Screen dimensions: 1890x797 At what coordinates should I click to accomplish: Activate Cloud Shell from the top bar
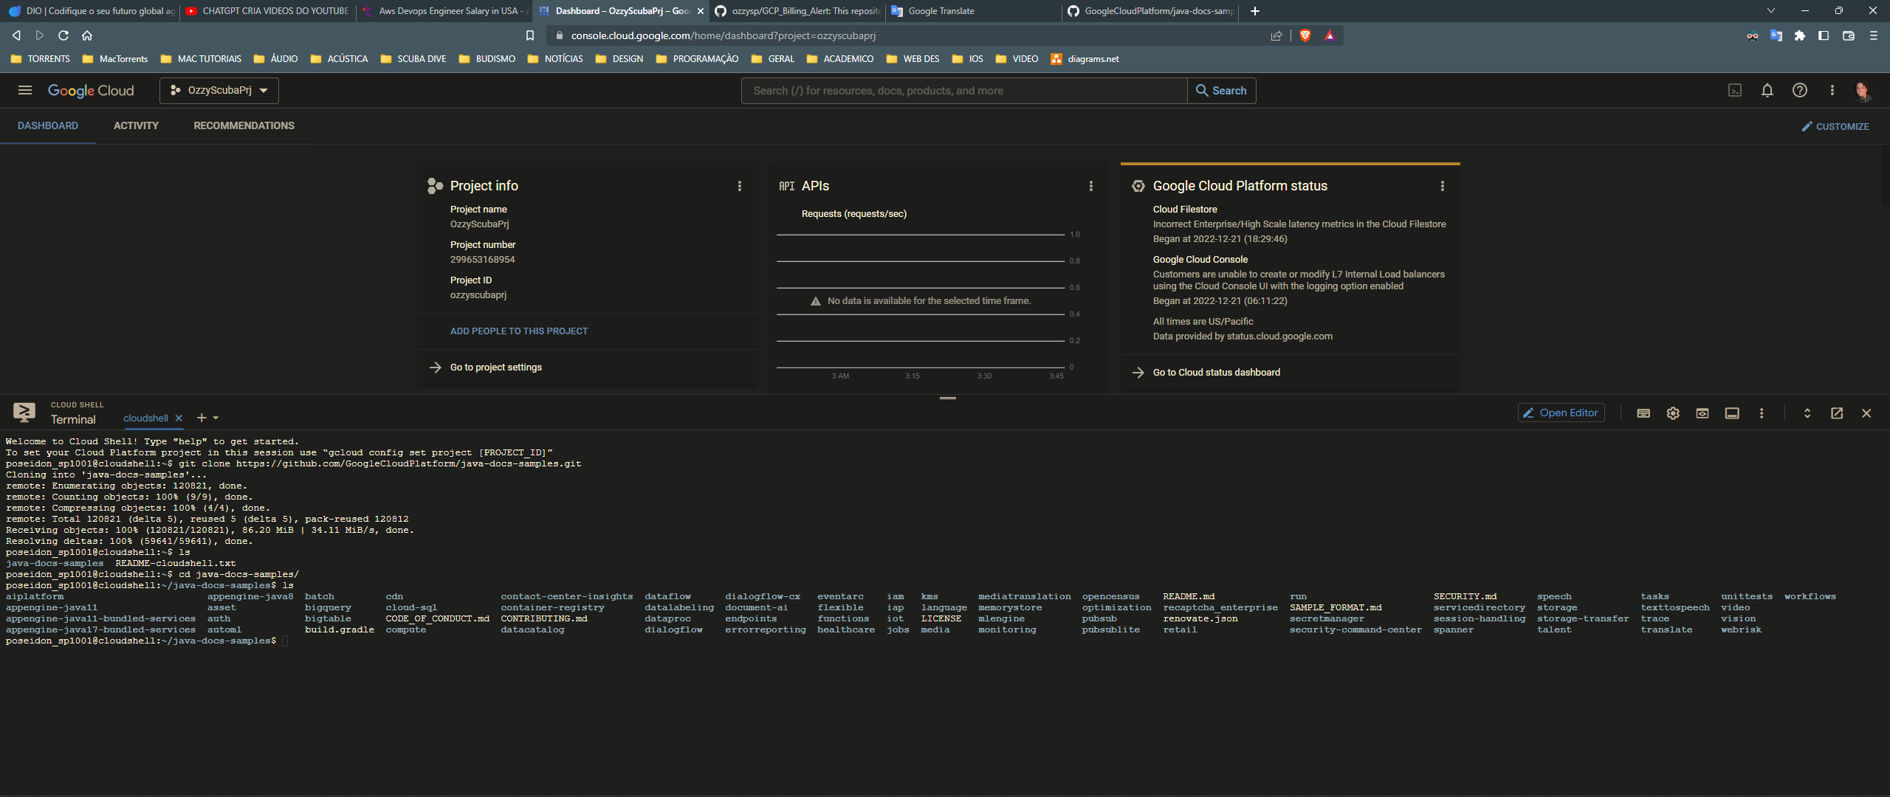click(x=1735, y=90)
